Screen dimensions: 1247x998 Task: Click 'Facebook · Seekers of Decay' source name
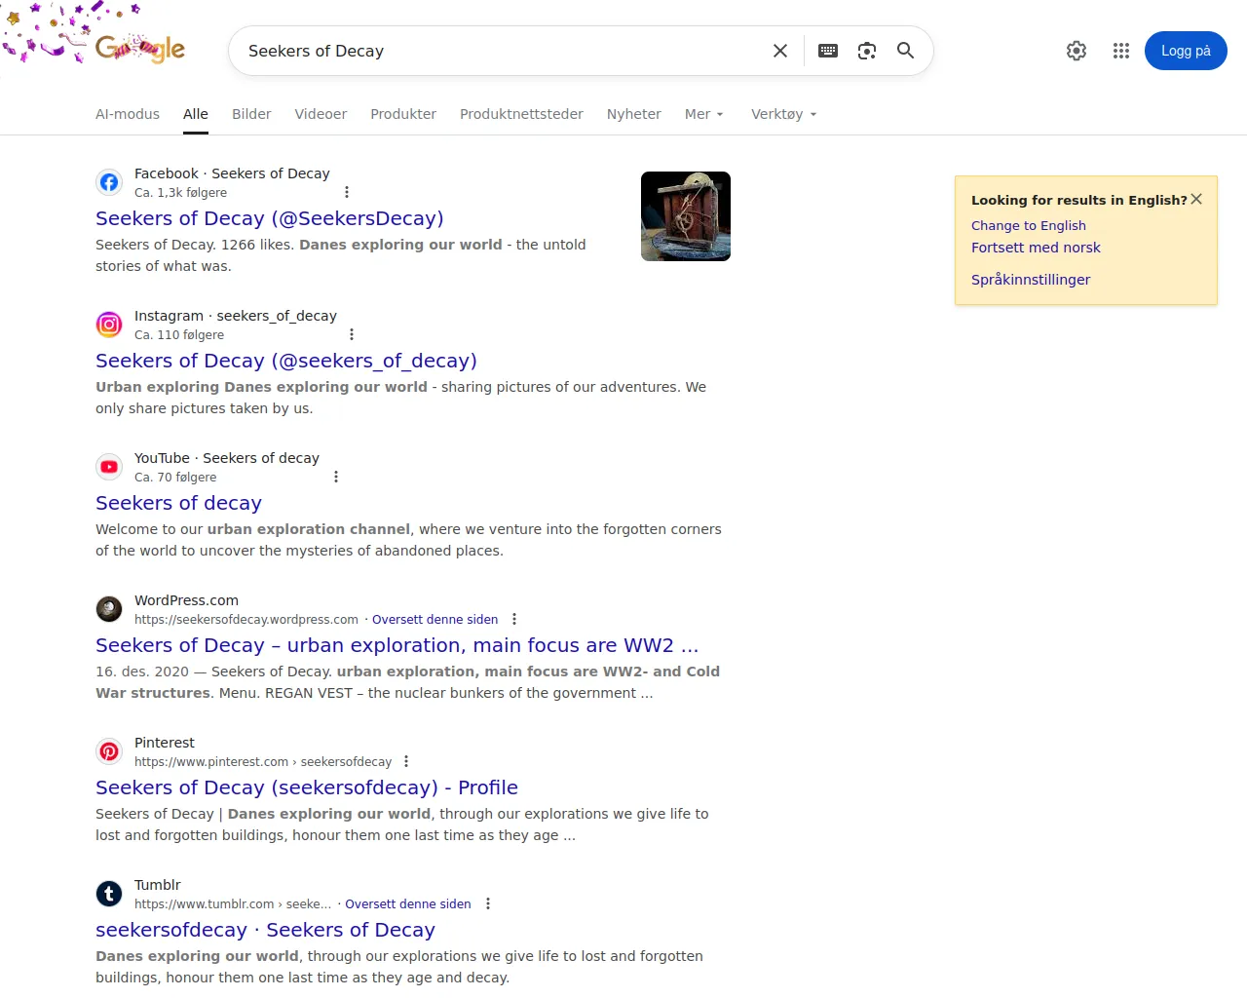point(232,173)
